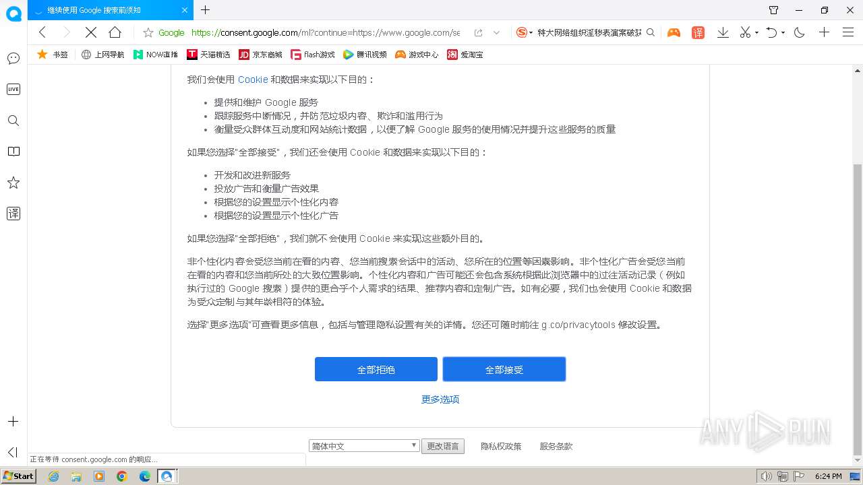Click the address bar URL field

[x=326, y=32]
